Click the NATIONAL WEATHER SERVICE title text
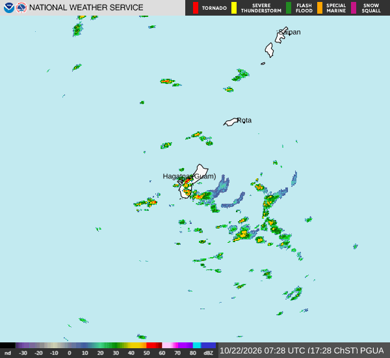The width and height of the screenshot is (390, 358). (x=86, y=8)
